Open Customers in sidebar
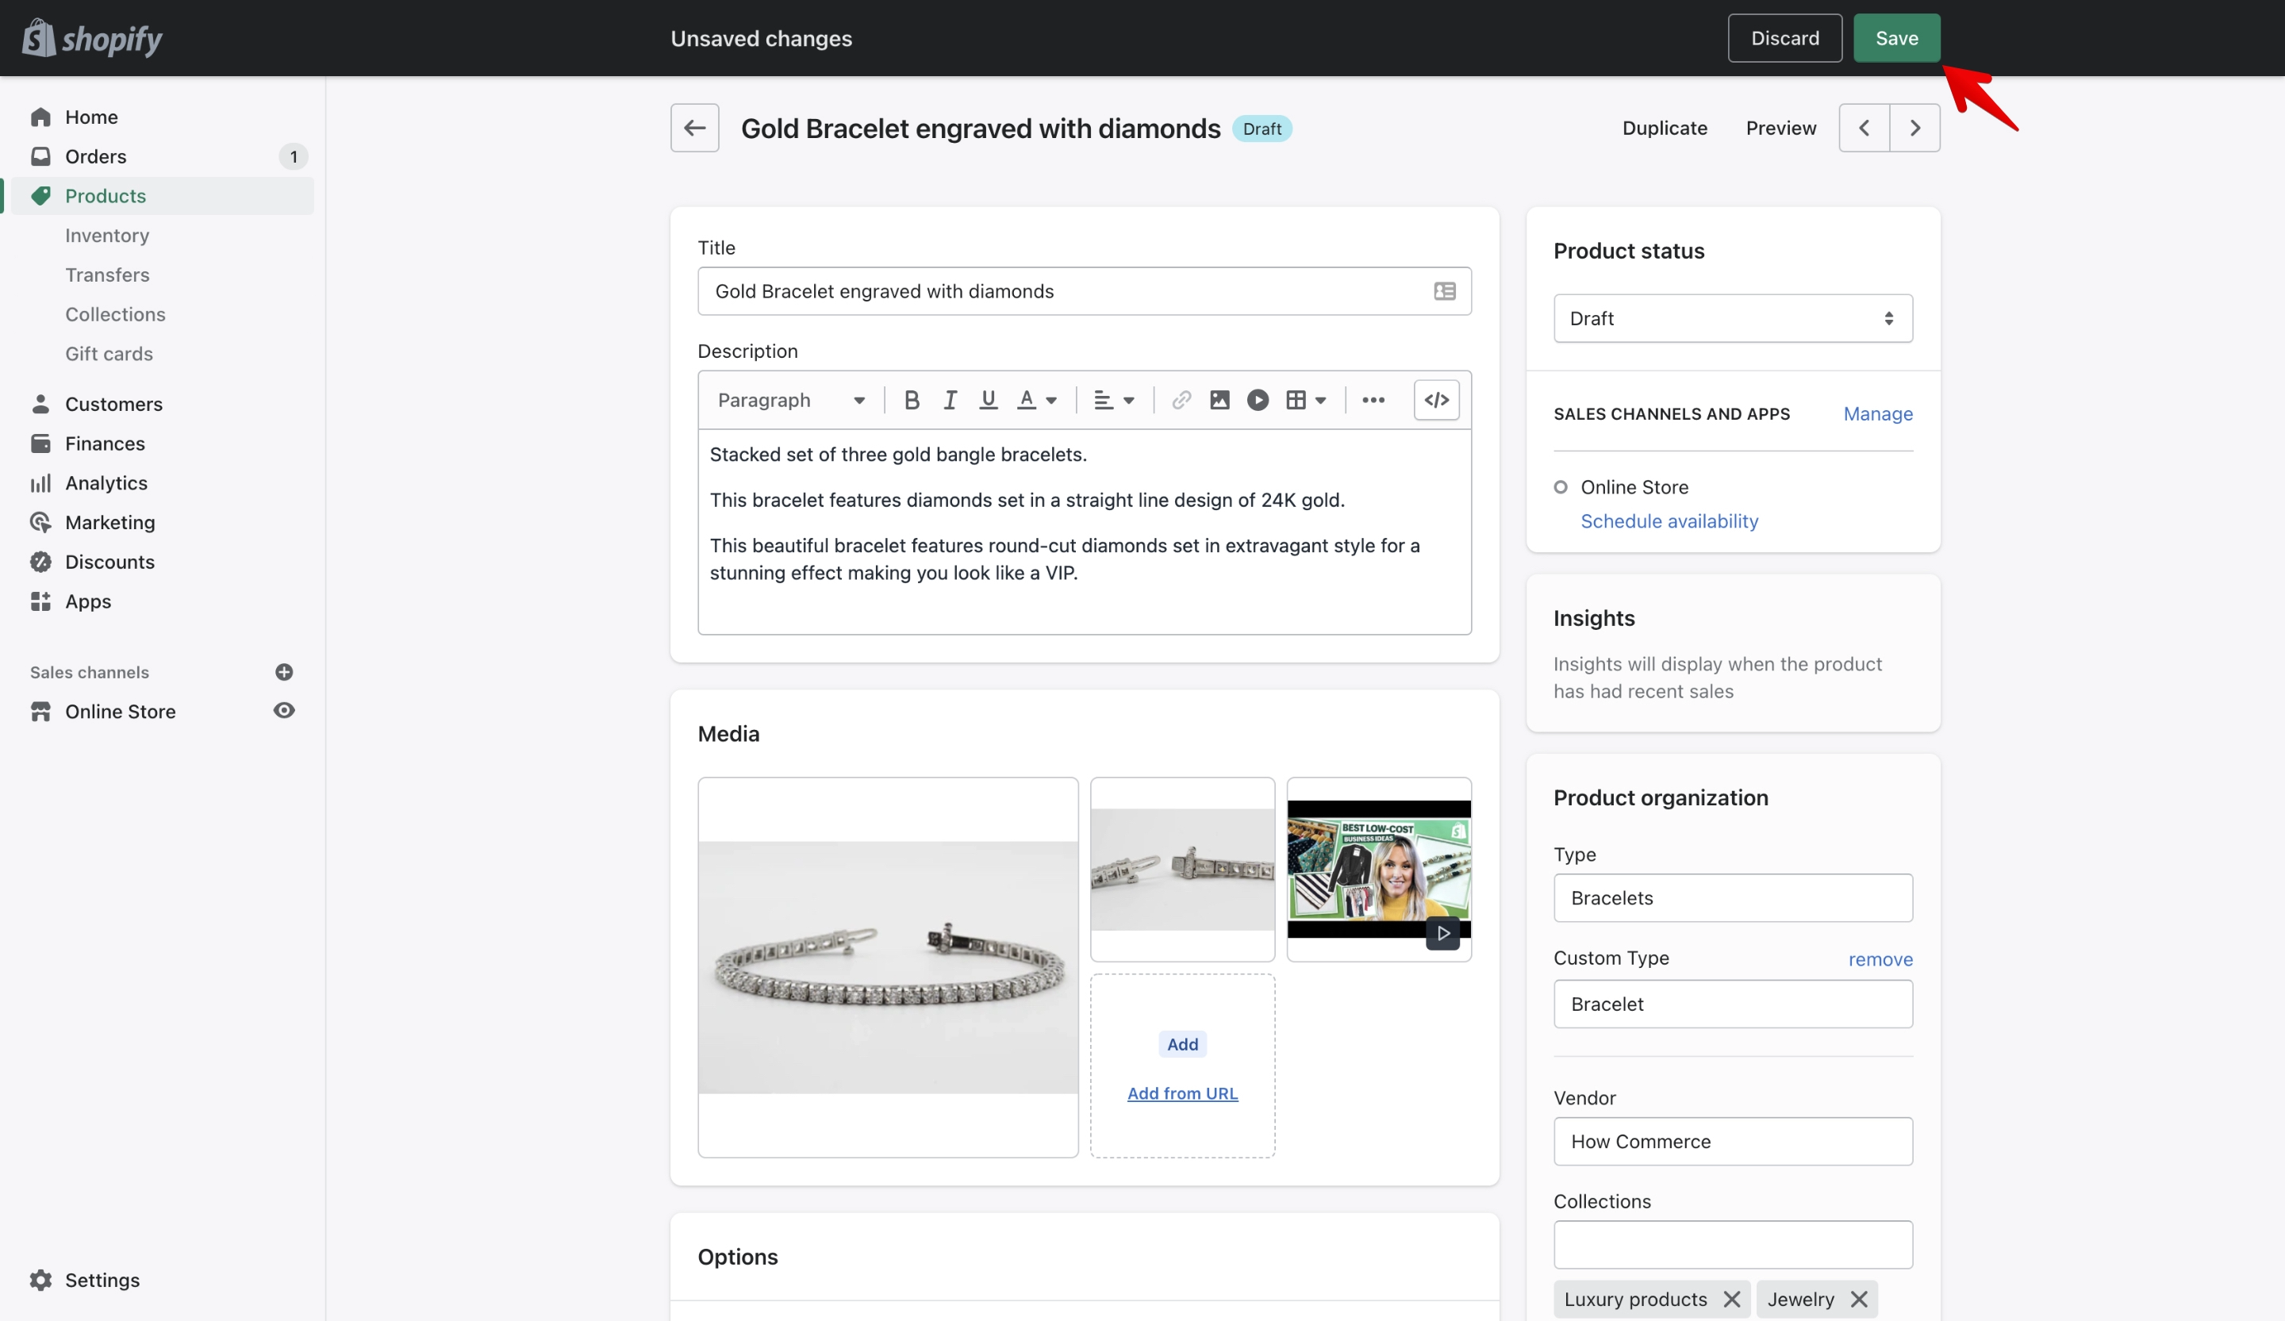 (x=163, y=404)
